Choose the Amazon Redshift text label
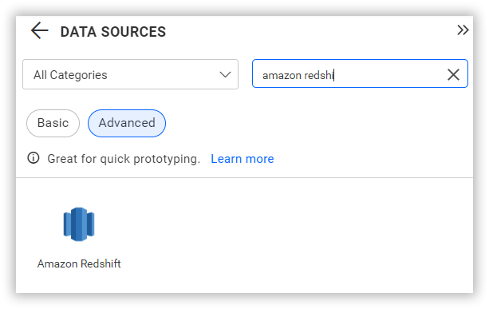The width and height of the screenshot is (489, 309). pyautogui.click(x=79, y=263)
